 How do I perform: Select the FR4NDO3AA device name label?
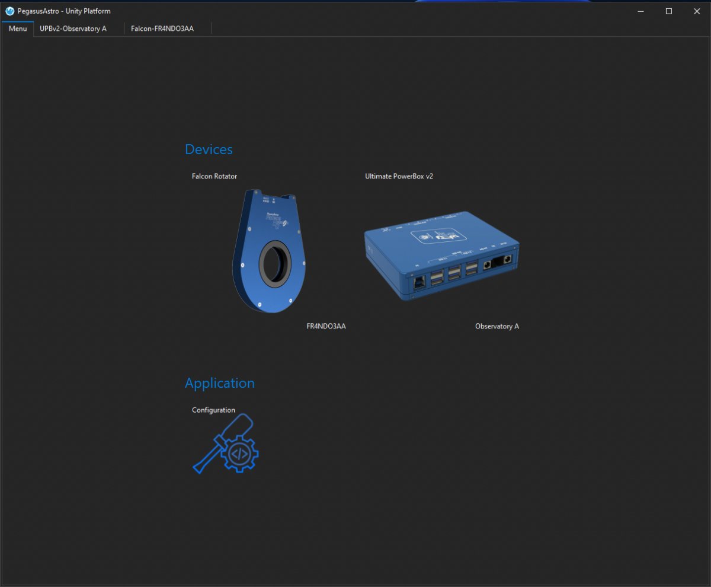tap(326, 326)
